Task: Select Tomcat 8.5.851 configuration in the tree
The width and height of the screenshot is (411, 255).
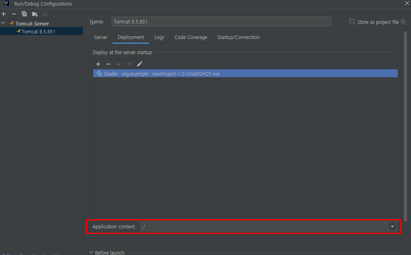Action: tap(41, 31)
